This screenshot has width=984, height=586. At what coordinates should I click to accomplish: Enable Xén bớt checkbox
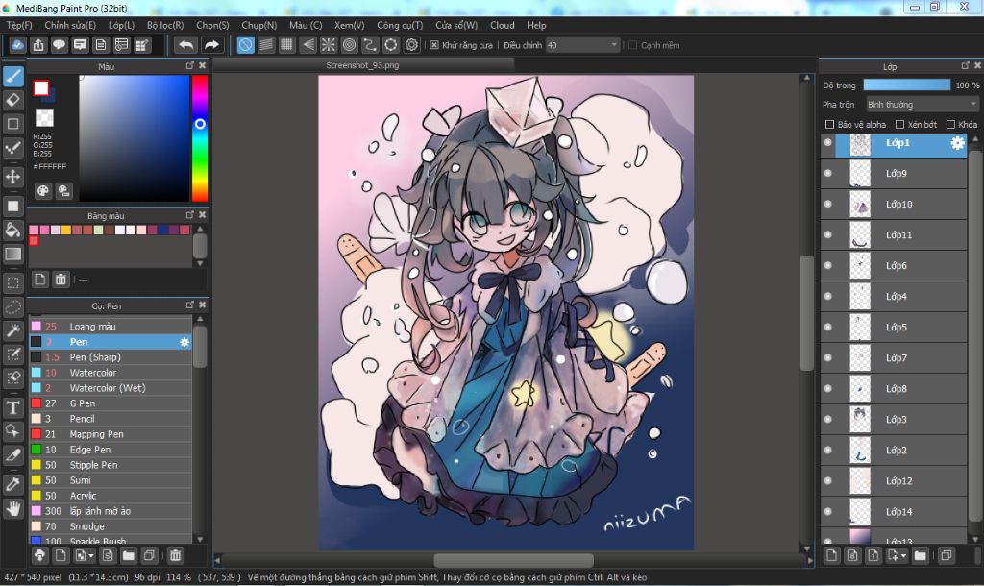(899, 124)
